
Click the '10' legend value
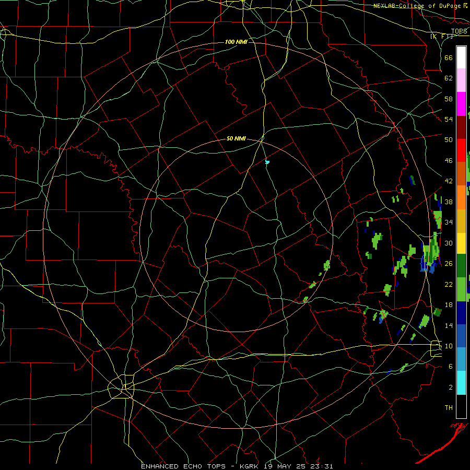(449, 346)
